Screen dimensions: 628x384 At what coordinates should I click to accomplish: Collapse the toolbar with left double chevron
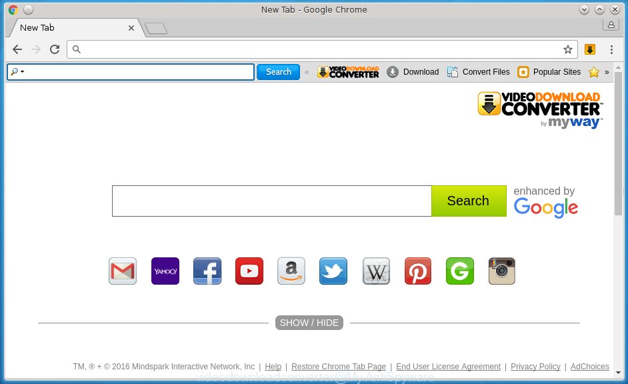pyautogui.click(x=307, y=72)
